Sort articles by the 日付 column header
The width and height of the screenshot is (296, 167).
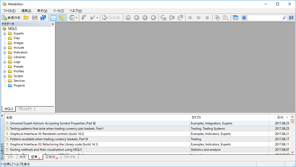tap(280, 117)
